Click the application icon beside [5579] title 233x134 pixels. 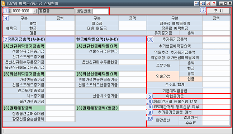(3, 3)
